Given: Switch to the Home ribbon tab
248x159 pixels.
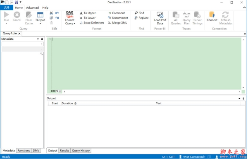Looking at the screenshot, I should (19, 7).
